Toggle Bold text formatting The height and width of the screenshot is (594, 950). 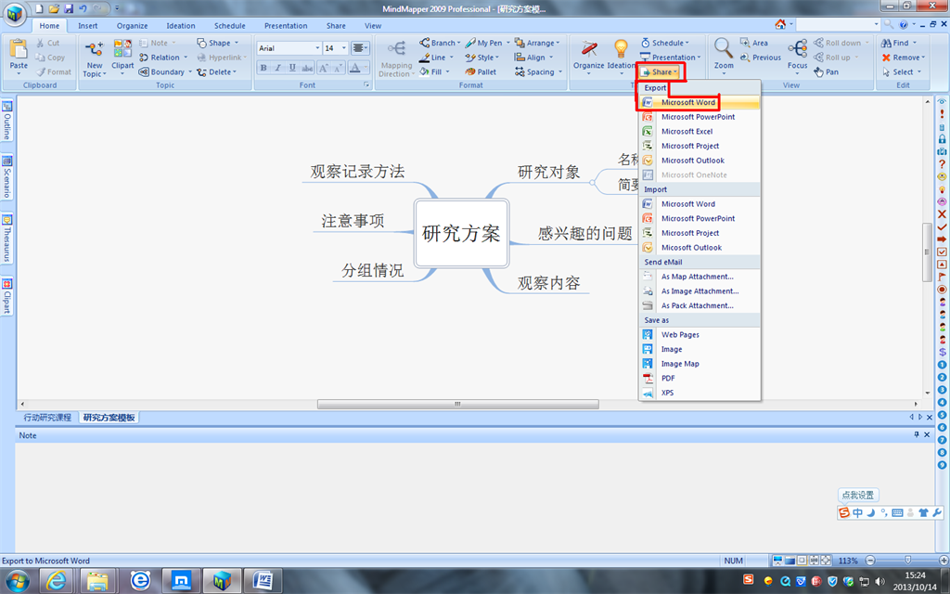click(x=264, y=68)
